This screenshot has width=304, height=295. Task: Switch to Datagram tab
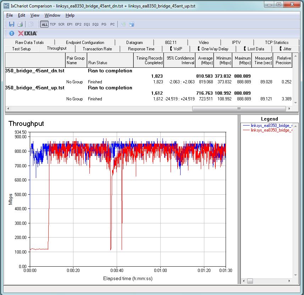[134, 43]
